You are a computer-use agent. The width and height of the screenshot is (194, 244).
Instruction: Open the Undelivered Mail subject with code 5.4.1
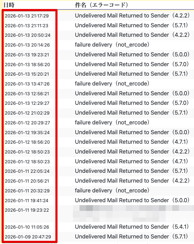point(132,227)
